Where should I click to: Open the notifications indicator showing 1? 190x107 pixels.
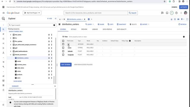coord(172,13)
